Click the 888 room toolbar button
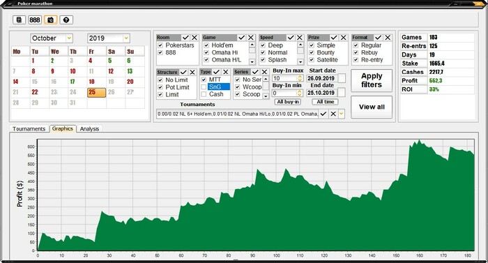488x263 pixels. 35,20
